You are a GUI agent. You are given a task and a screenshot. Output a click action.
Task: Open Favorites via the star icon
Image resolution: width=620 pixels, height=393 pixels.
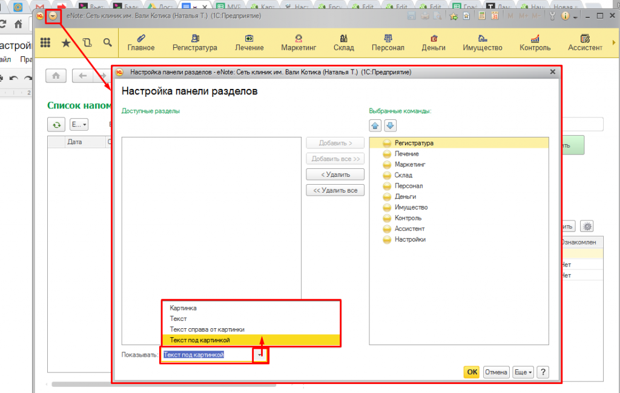(66, 43)
